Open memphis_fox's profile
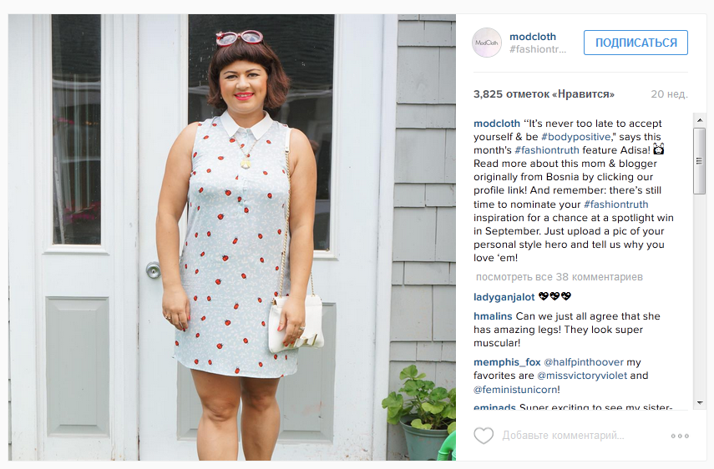Image resolution: width=714 pixels, height=469 pixels. tap(507, 362)
